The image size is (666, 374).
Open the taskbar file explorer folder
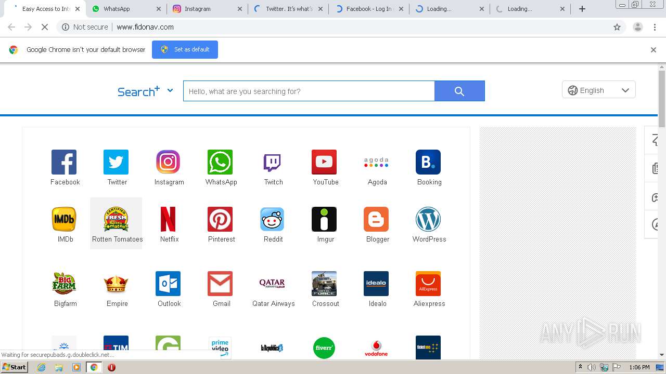coord(59,367)
